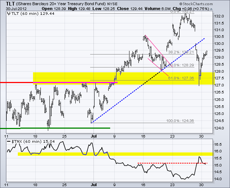The image size is (230, 188).
Task: Click the 25 date label under the TLT panel
Action: (x=65, y=136)
